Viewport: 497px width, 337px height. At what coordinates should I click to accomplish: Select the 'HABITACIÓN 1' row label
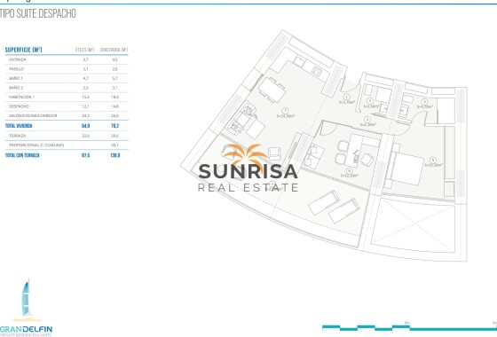click(21, 97)
